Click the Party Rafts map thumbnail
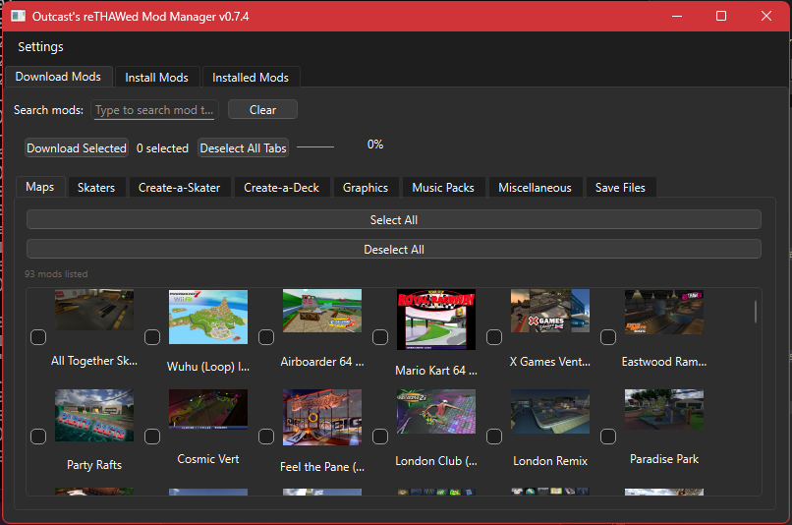 [94, 415]
